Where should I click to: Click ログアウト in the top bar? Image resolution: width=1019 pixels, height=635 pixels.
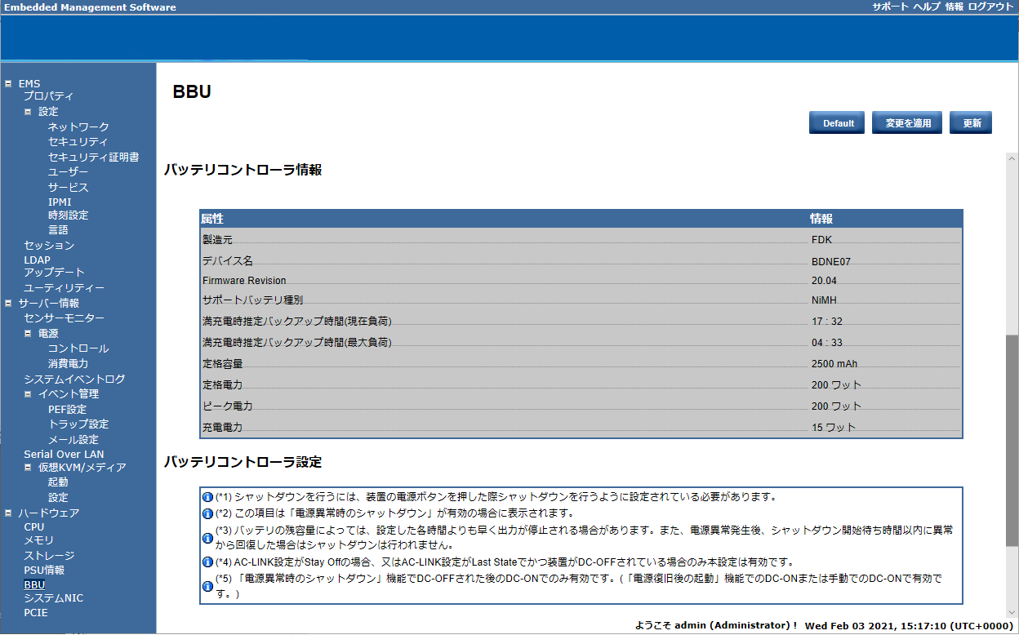click(990, 7)
